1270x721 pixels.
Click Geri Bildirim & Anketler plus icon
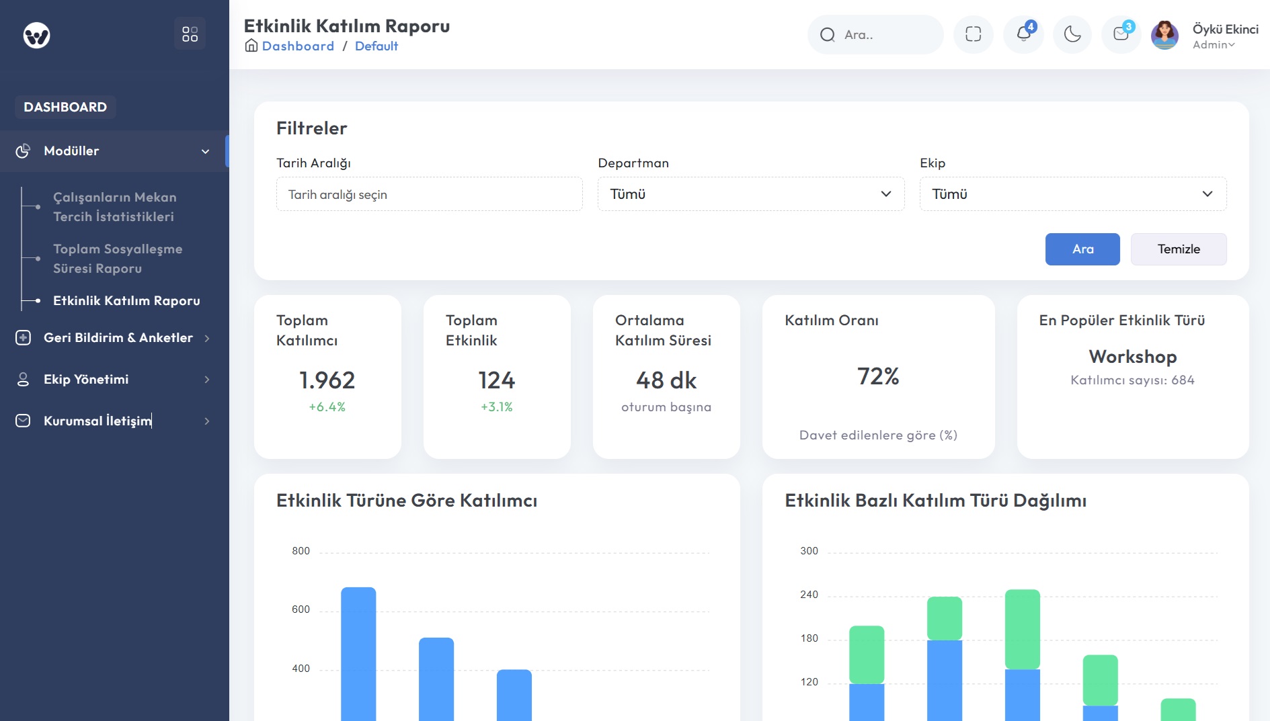[23, 338]
